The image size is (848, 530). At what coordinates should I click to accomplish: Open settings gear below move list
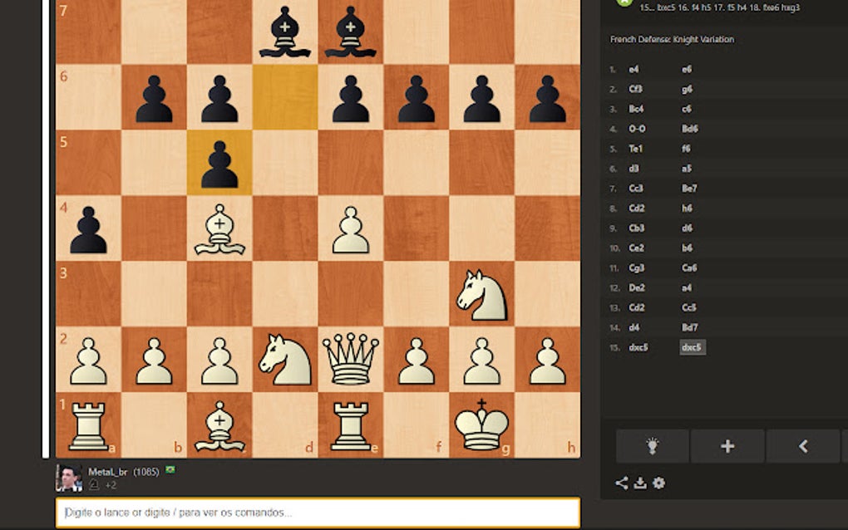tap(658, 483)
